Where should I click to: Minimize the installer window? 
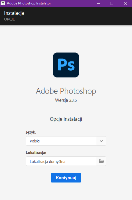click(98, 3)
